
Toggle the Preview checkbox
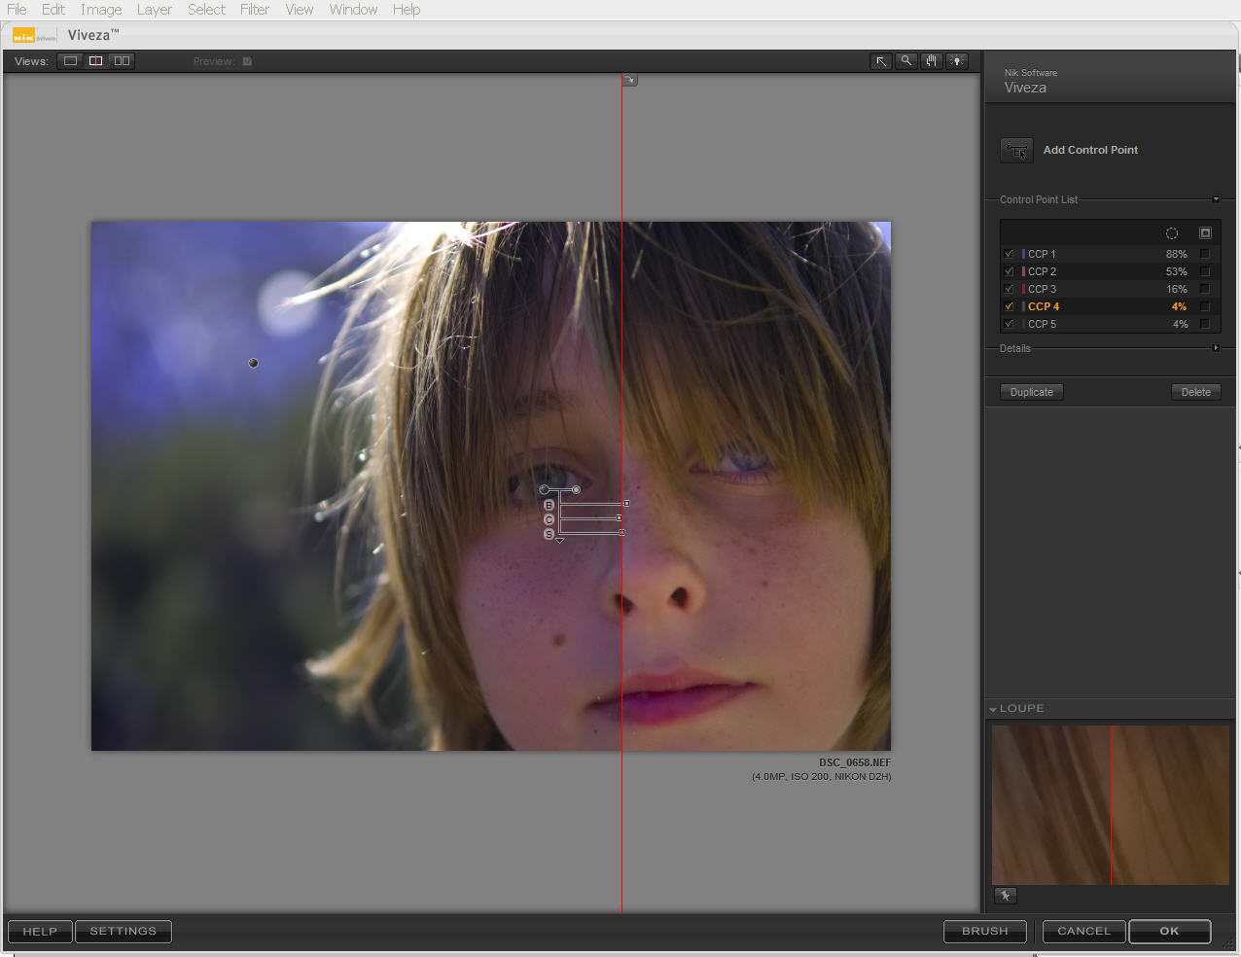(x=247, y=61)
